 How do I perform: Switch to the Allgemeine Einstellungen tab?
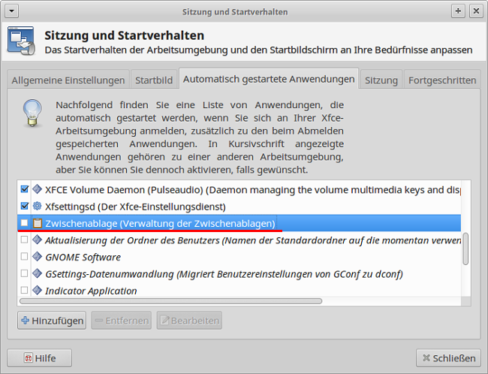click(68, 80)
